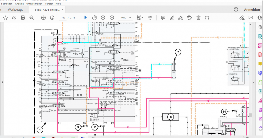Select the highlighter pen tool
The height and width of the screenshot is (138, 263).
click(x=172, y=18)
